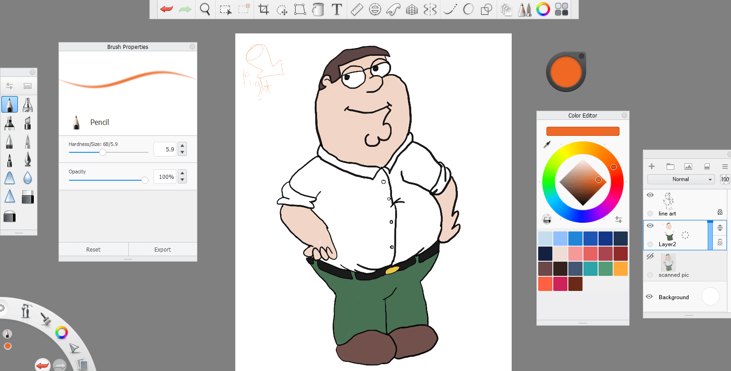Viewport: 731px width, 371px height.
Task: Toggle Background layer visibility
Action: click(x=649, y=296)
